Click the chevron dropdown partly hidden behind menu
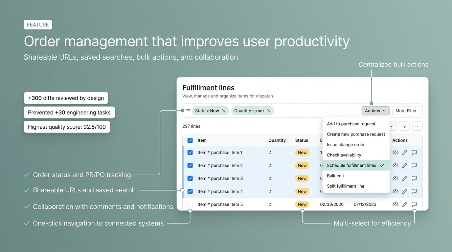 (x=393, y=126)
